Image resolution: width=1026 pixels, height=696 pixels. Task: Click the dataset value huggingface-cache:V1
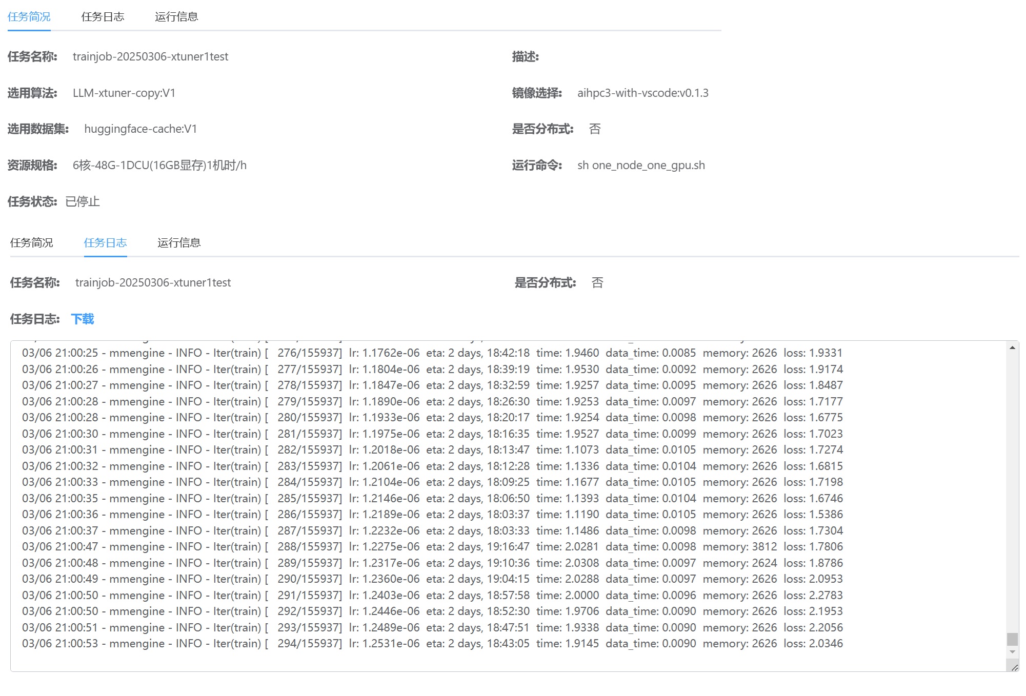coord(140,129)
